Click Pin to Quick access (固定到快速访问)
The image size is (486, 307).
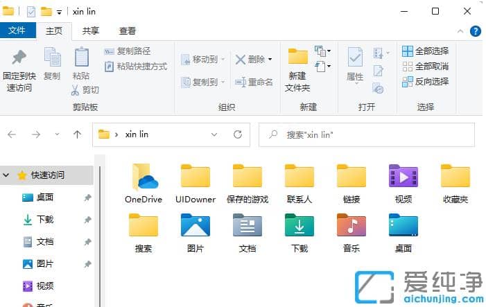19,71
